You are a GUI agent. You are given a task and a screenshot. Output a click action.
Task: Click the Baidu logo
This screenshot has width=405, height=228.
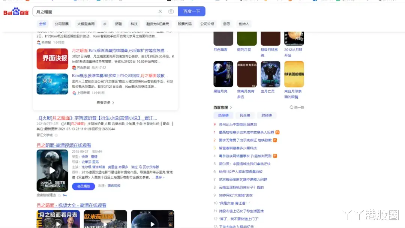16,12
